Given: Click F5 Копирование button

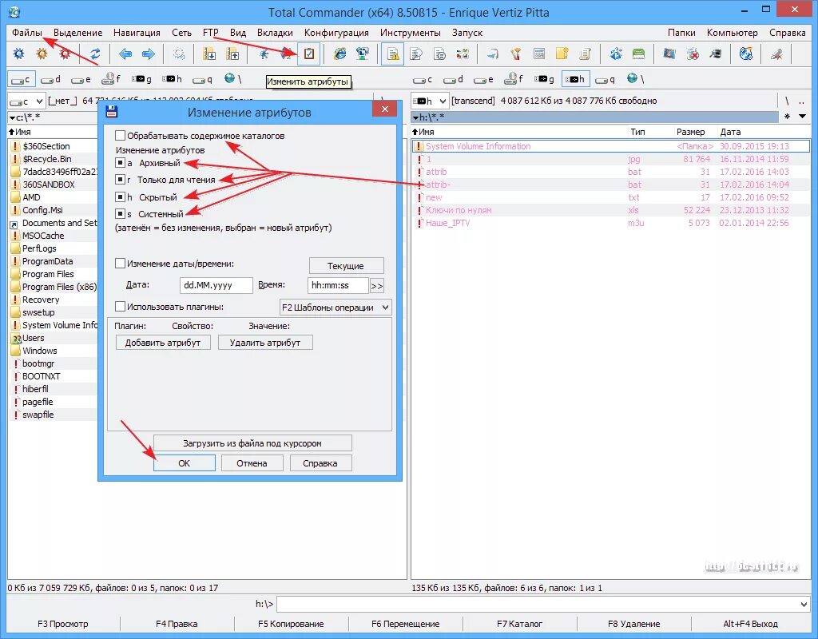Looking at the screenshot, I should 291,624.
